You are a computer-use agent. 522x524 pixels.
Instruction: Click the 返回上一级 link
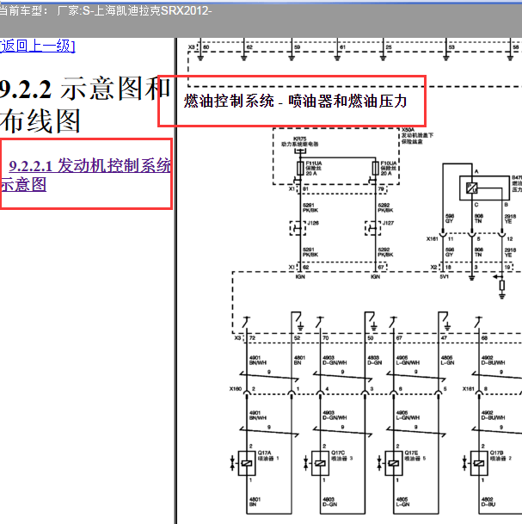(37, 46)
